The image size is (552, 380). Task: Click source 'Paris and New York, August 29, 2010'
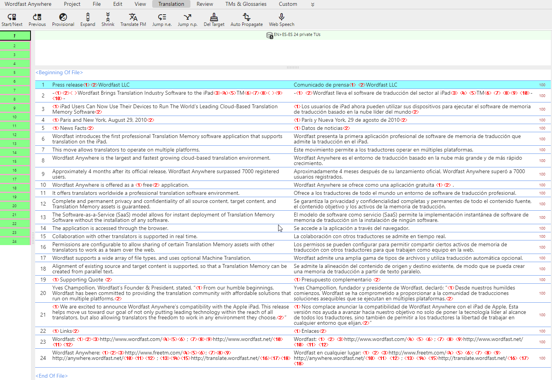point(103,120)
